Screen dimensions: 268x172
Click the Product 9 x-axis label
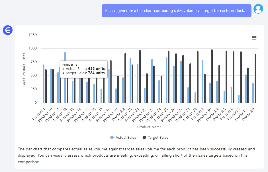(248, 114)
